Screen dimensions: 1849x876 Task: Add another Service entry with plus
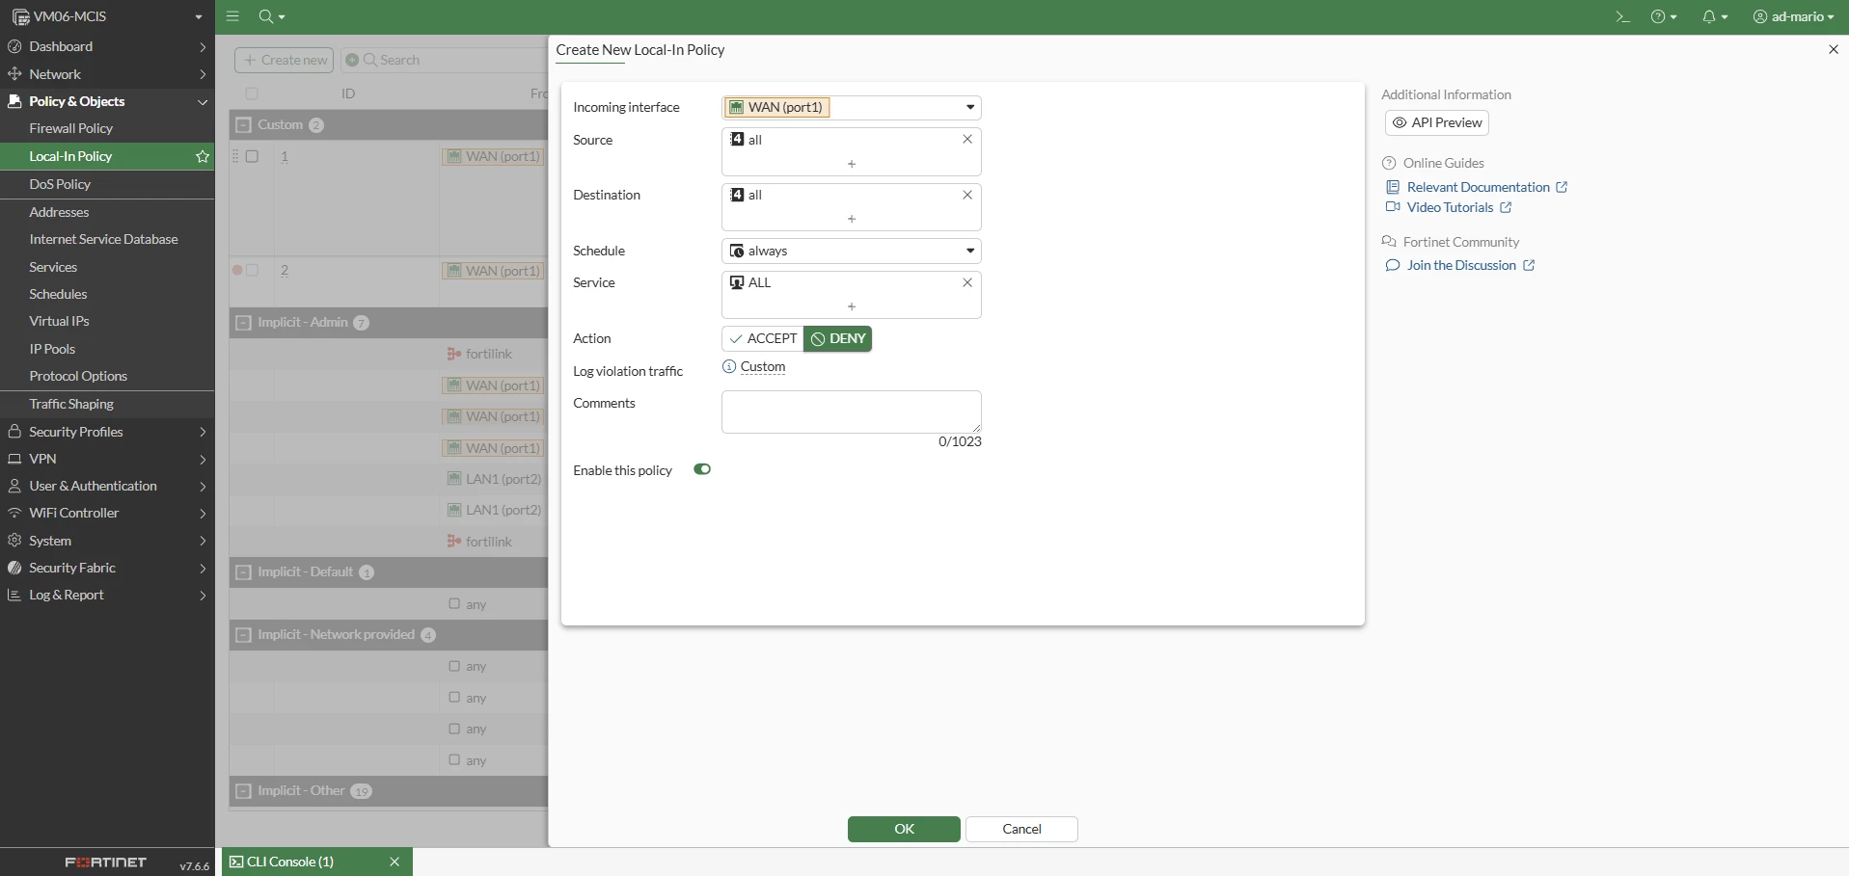coord(852,306)
